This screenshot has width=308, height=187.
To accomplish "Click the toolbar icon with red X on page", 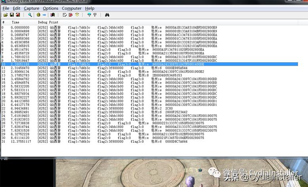I will tap(71, 15).
